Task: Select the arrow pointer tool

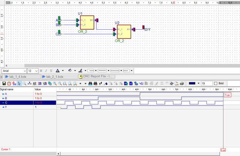Action: click(19, 83)
